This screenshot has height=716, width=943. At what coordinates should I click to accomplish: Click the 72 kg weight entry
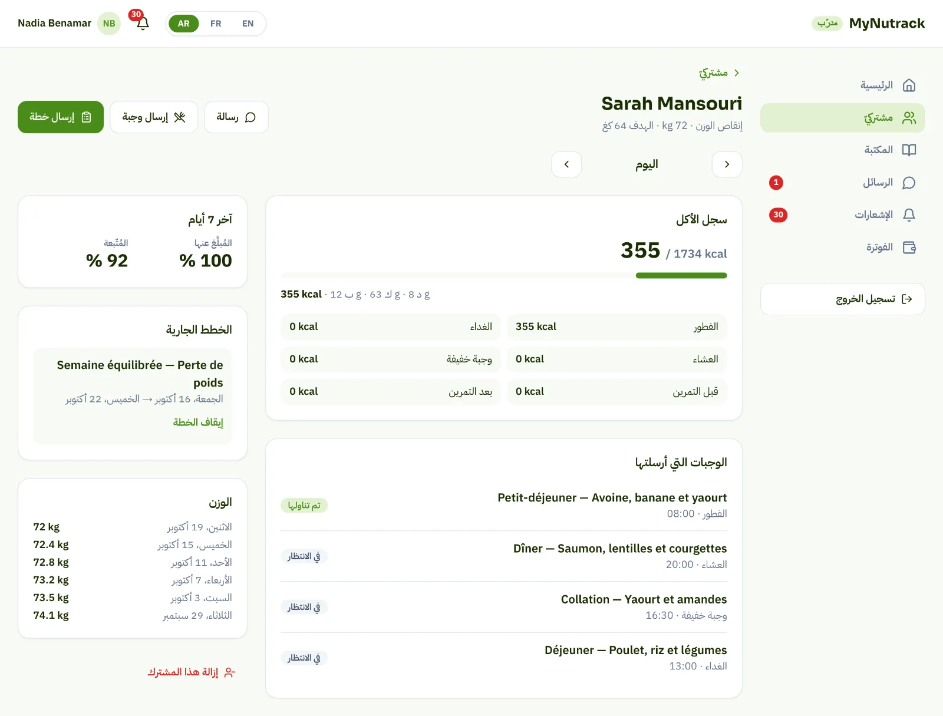(x=133, y=527)
